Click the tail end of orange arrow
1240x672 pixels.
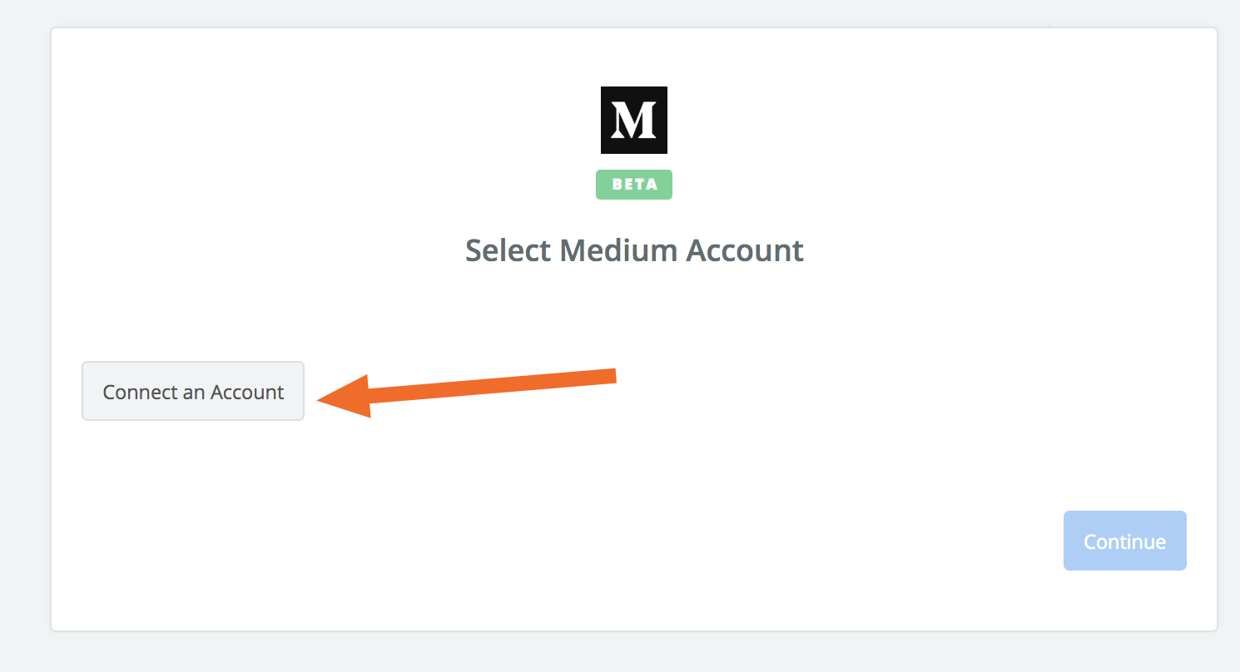[613, 376]
